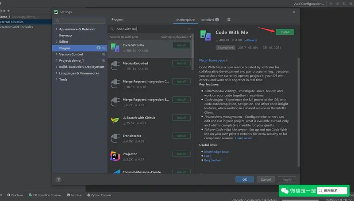Click the Cancel button
Image resolution: width=354 pixels, height=201 pixels.
coord(266,179)
